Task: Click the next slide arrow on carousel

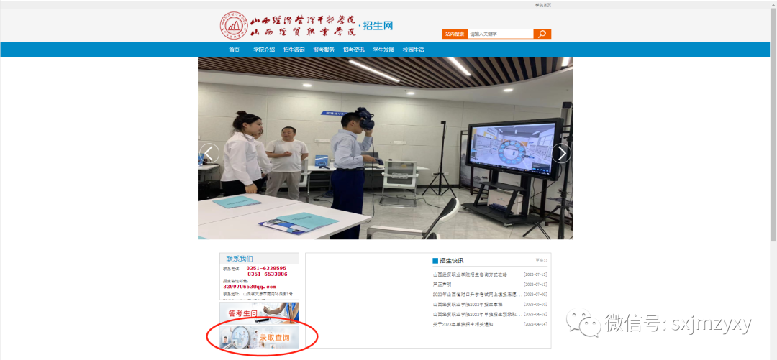Action: (561, 153)
